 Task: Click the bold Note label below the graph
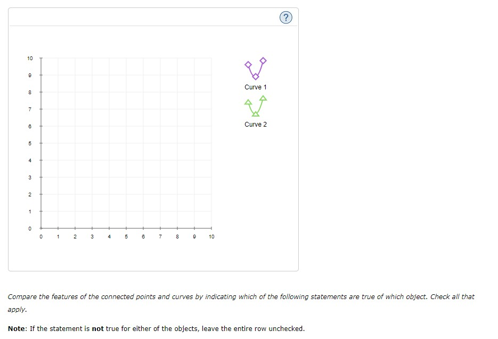(x=16, y=328)
